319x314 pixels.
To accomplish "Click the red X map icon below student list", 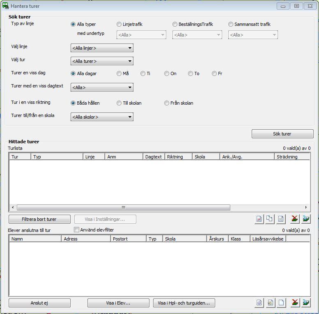I will pyautogui.click(x=295, y=303).
